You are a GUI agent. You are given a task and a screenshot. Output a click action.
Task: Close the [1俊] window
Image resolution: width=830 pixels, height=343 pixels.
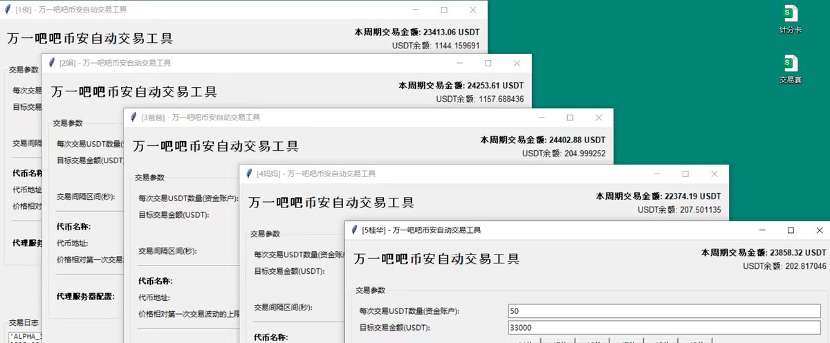[473, 10]
